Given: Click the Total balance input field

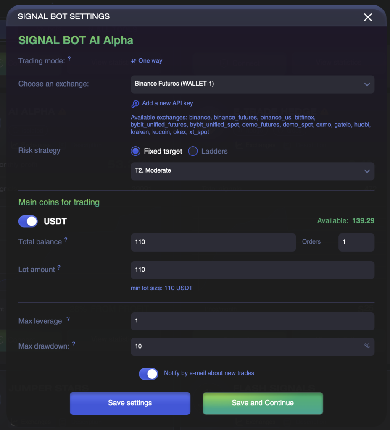Looking at the screenshot, I should pos(213,242).
